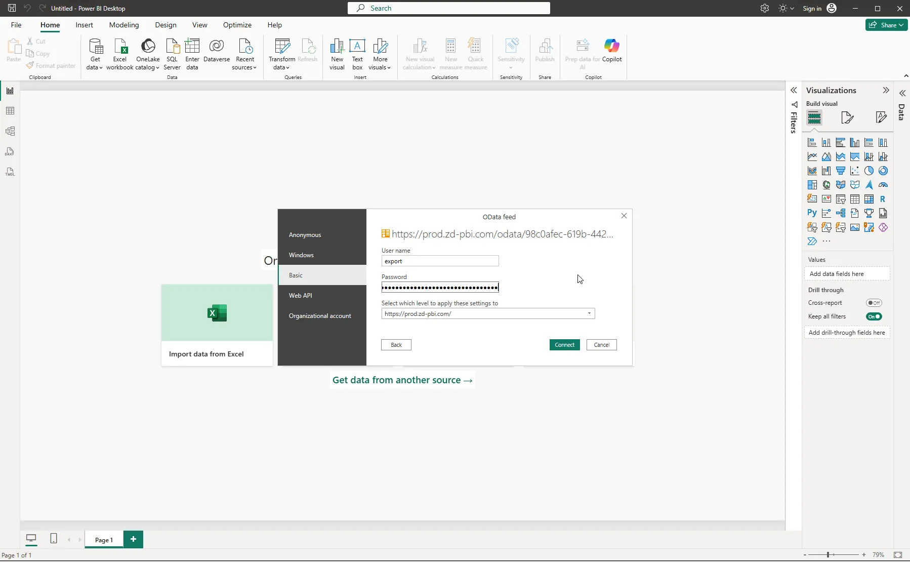The height and width of the screenshot is (562, 910).
Task: Select the Donut chart visual
Action: pos(883,171)
